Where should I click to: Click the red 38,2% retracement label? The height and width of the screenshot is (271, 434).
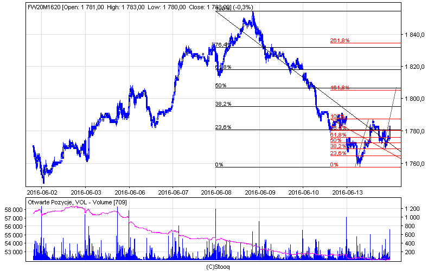338,146
